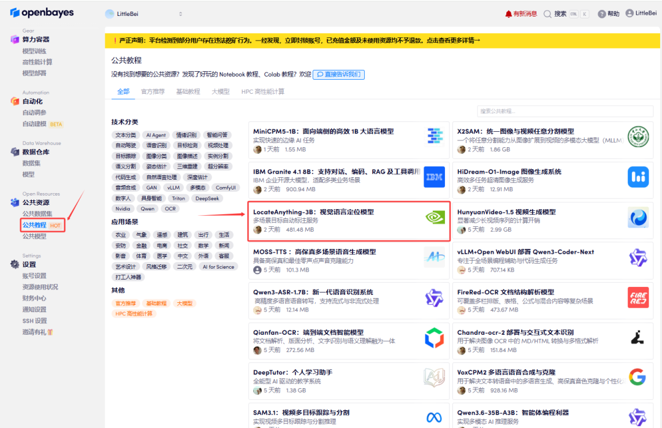Click the DeepTutor card logo
Viewport: 662px width, 428px height.
435,377
